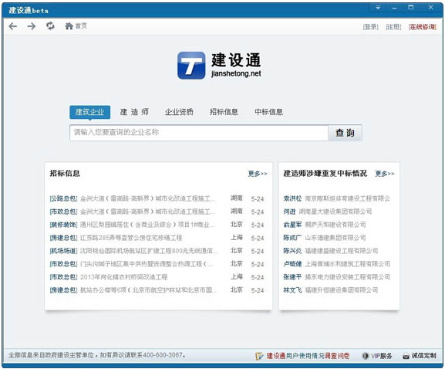Reload the page with the refresh icon

click(x=50, y=25)
